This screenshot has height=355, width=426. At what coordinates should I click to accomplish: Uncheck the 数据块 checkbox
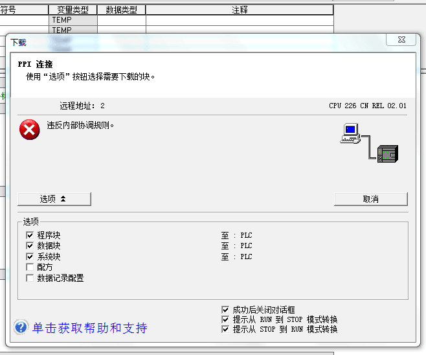click(30, 246)
